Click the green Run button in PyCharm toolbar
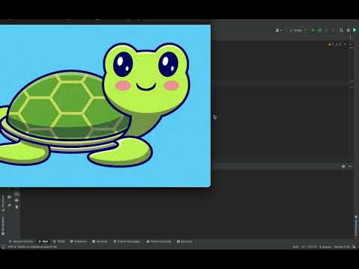The height and width of the screenshot is (269, 359). click(x=313, y=30)
